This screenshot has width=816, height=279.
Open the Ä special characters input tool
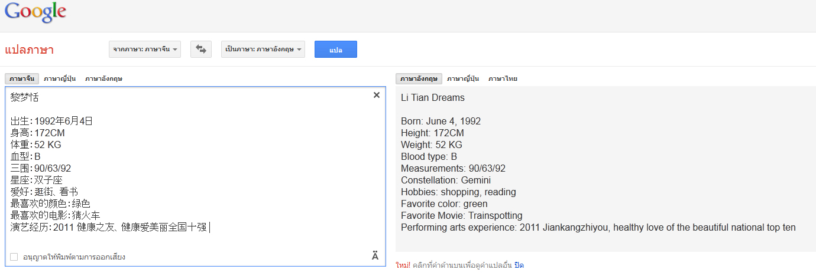click(375, 255)
